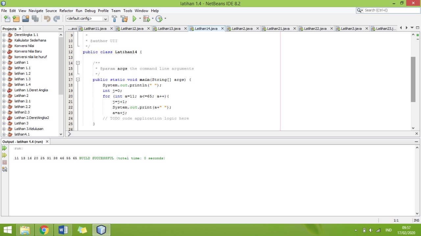Image resolution: width=421 pixels, height=236 pixels.
Task: Open the Refactor menu
Action: (66, 11)
